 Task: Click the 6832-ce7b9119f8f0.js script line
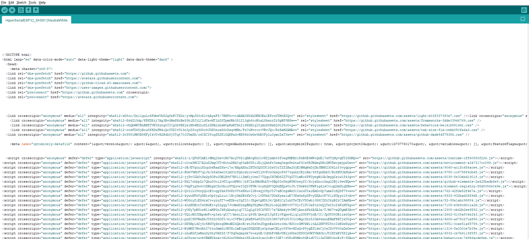253,233
